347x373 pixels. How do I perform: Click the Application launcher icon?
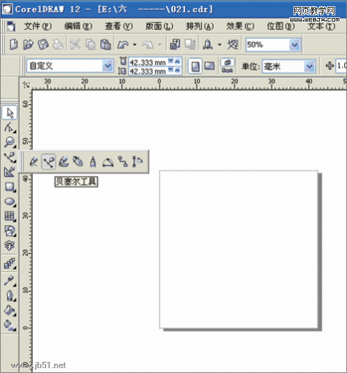(208, 44)
